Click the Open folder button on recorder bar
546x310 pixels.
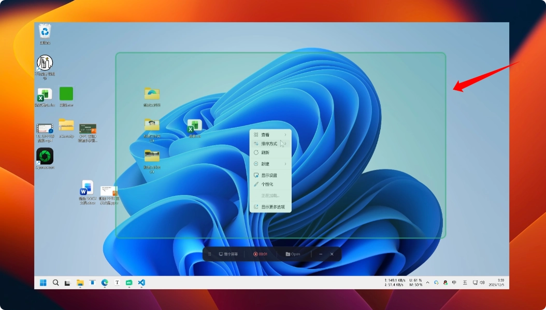click(293, 254)
